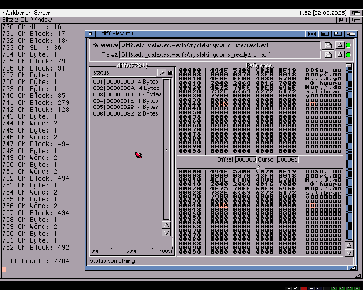Open file requester for the Reference path
This screenshot has width=363, height=290.
point(328,45)
